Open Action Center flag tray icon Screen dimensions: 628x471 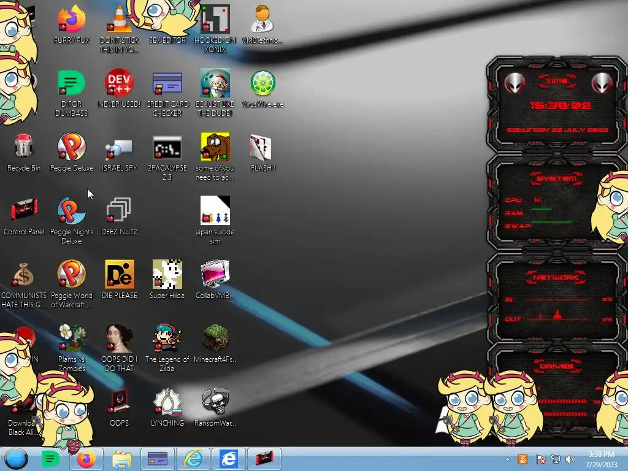point(540,459)
